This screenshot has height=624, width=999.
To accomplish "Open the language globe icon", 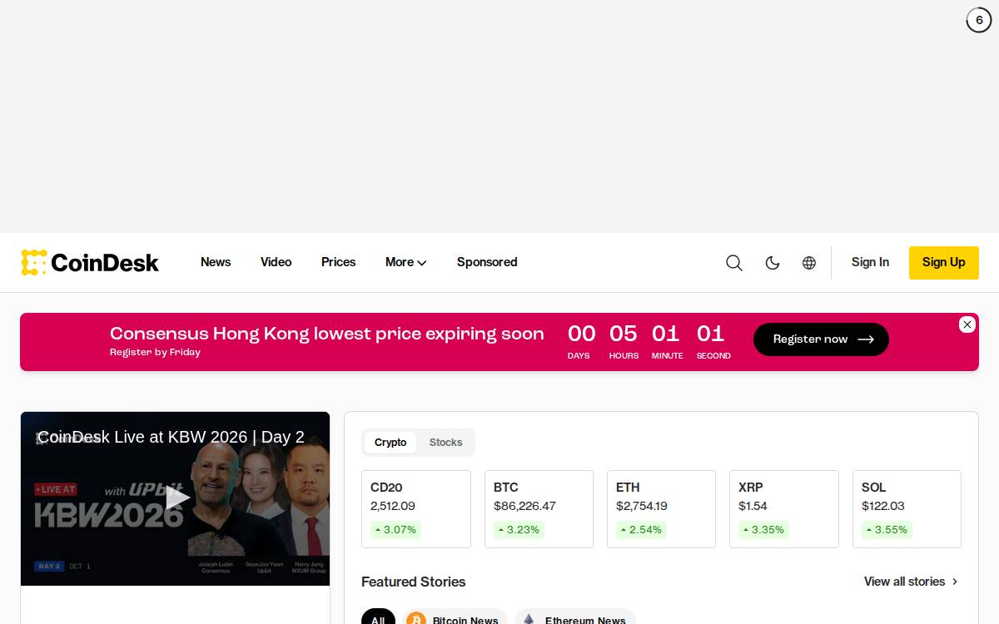I will click(x=809, y=263).
